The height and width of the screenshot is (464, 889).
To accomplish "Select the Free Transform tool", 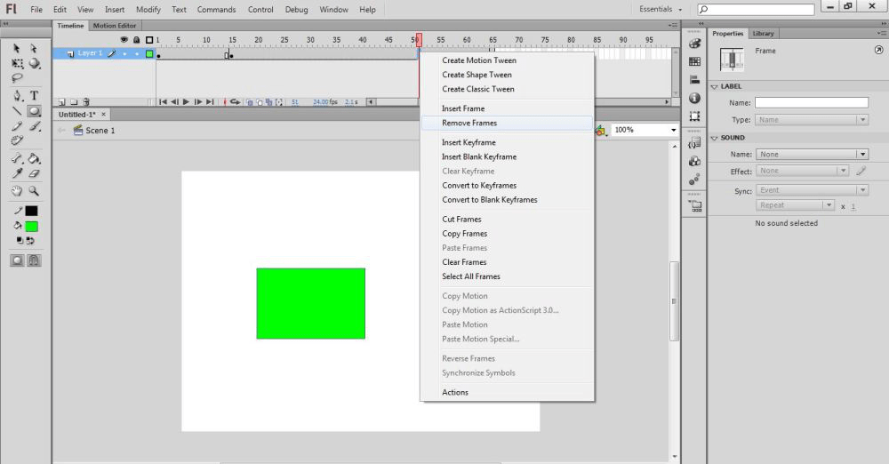I will [x=17, y=63].
